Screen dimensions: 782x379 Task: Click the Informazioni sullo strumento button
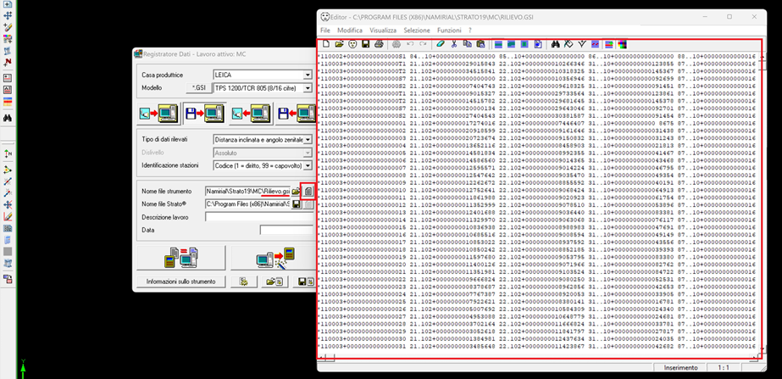pos(180,281)
